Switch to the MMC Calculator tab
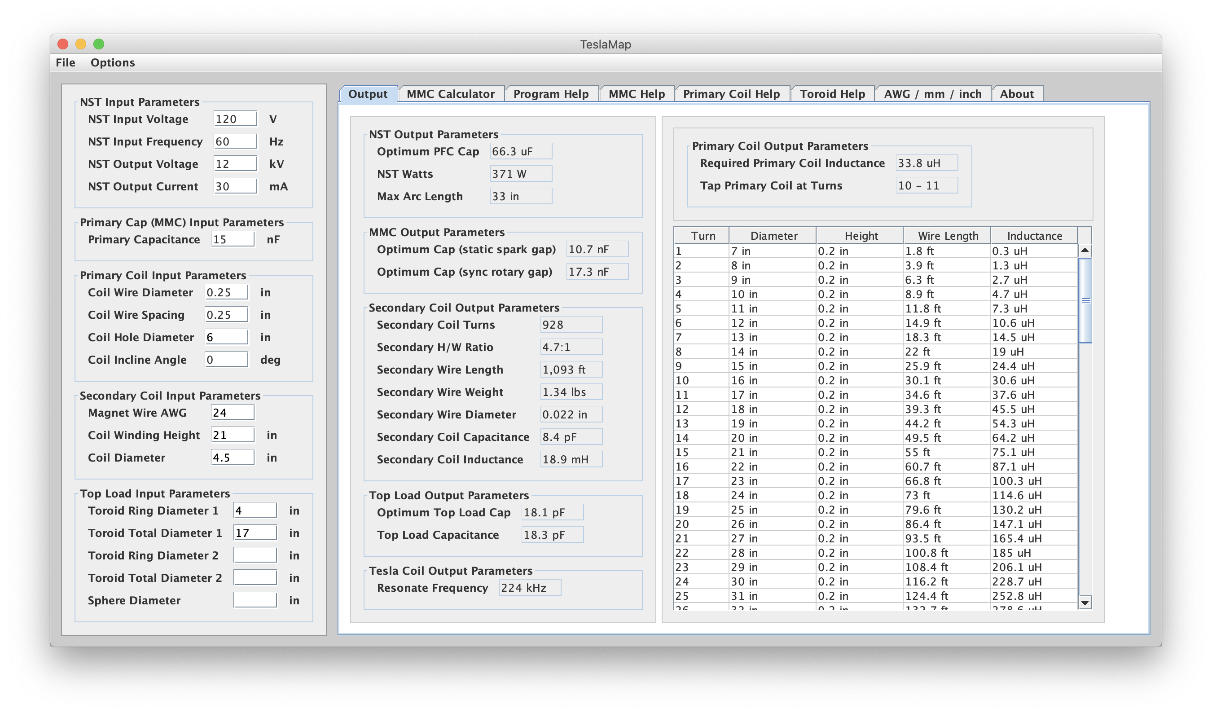Image resolution: width=1212 pixels, height=713 pixels. (x=449, y=93)
